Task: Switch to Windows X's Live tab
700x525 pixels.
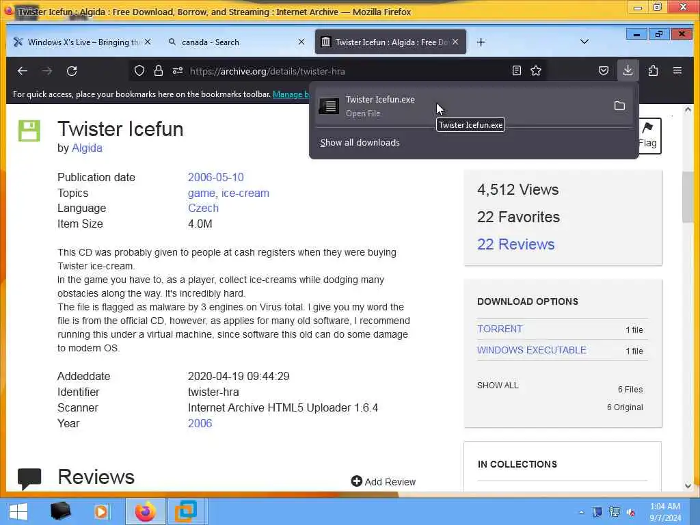Action: pos(83,42)
